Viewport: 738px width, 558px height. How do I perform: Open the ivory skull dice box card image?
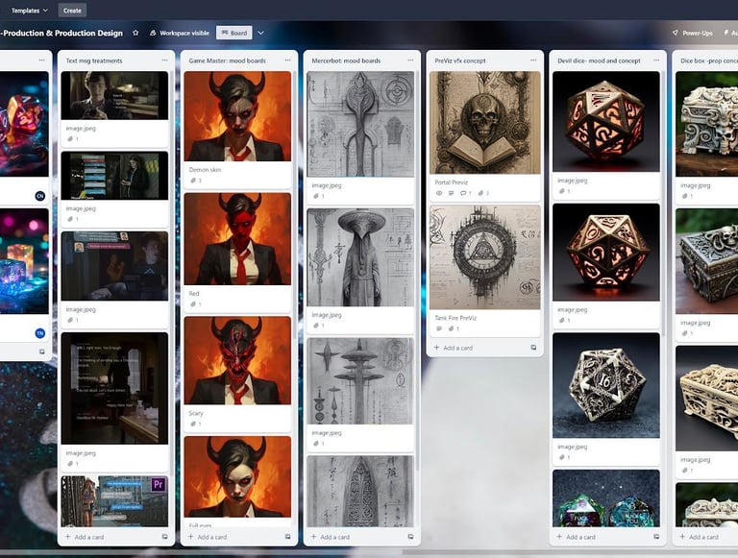coord(707,124)
